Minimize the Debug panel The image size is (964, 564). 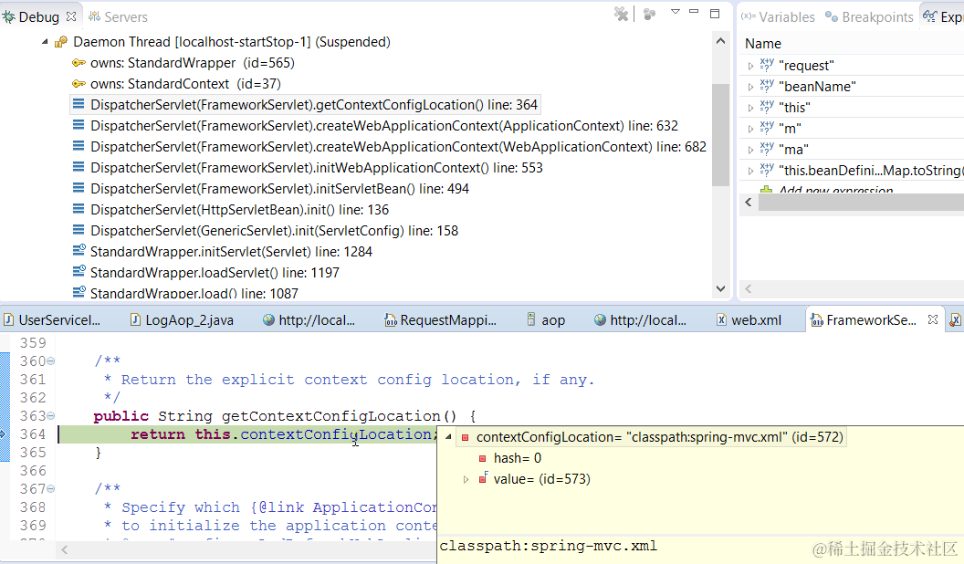[x=694, y=12]
